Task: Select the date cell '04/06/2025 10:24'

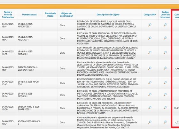Action: tap(8, 122)
